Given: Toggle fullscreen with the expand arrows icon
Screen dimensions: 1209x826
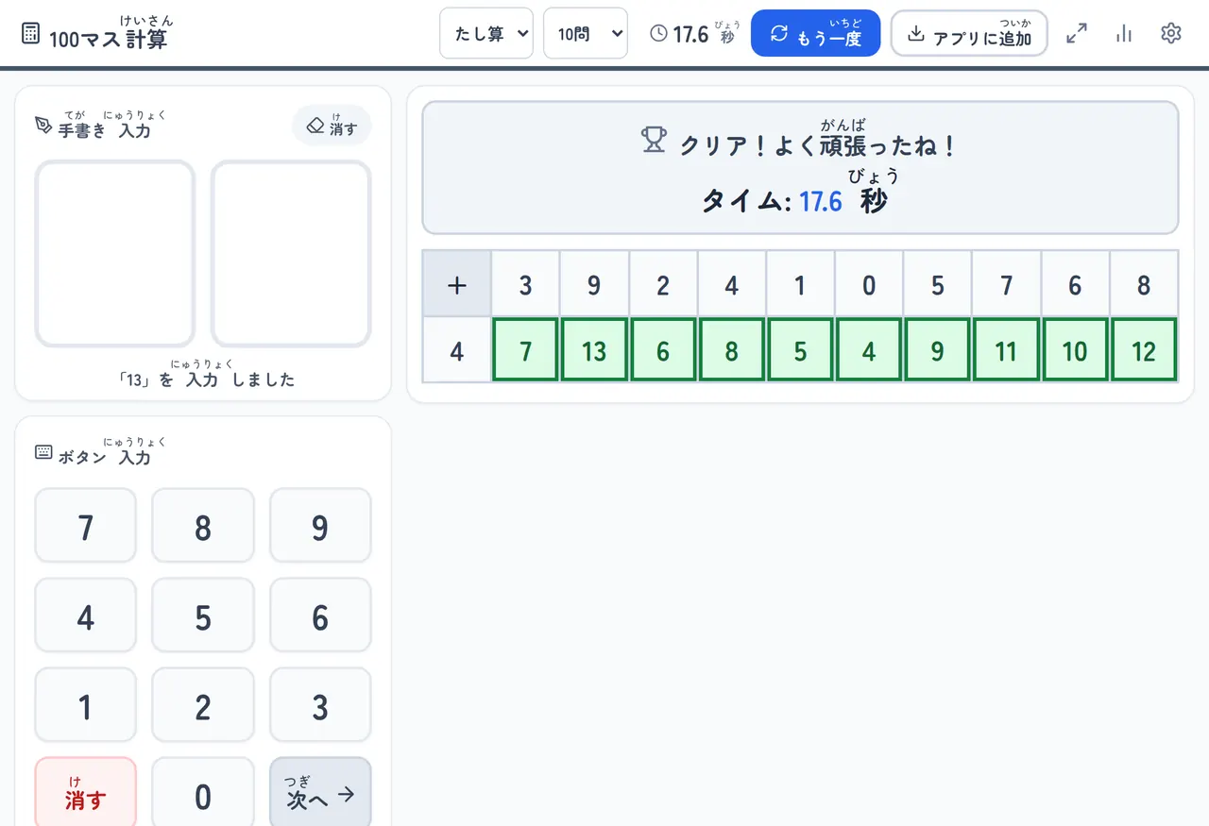Looking at the screenshot, I should point(1076,33).
